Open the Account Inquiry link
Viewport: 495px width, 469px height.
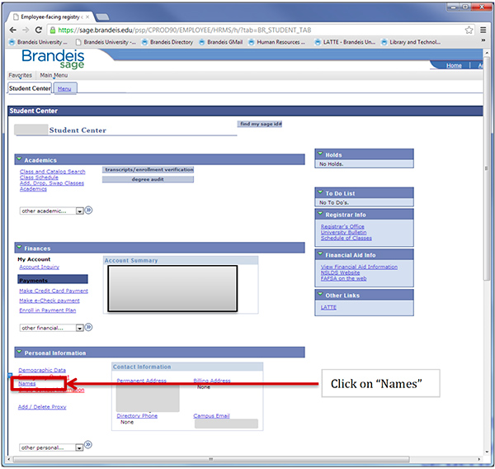(39, 267)
